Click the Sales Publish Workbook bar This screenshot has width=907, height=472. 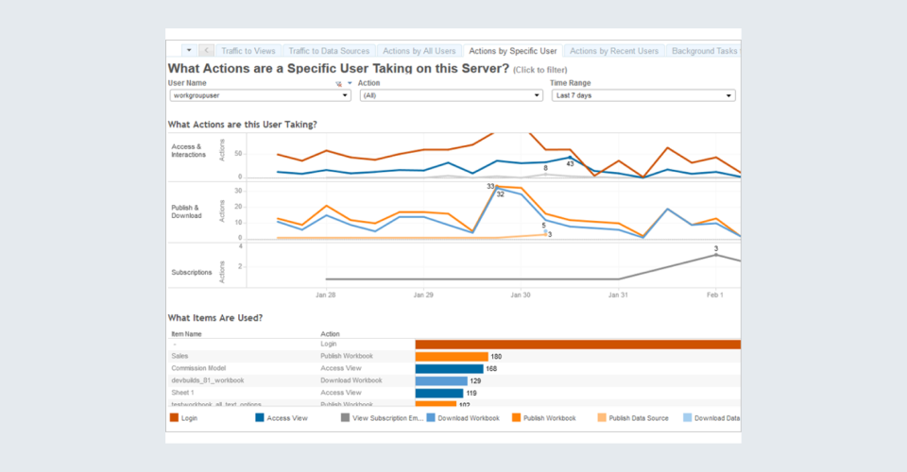(x=451, y=356)
